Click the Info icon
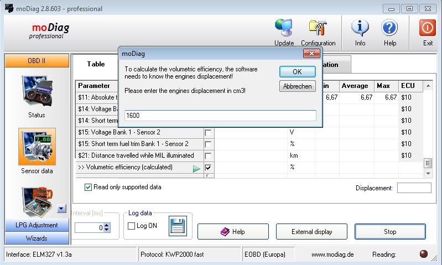The height and width of the screenshot is (265, 442). (x=360, y=28)
